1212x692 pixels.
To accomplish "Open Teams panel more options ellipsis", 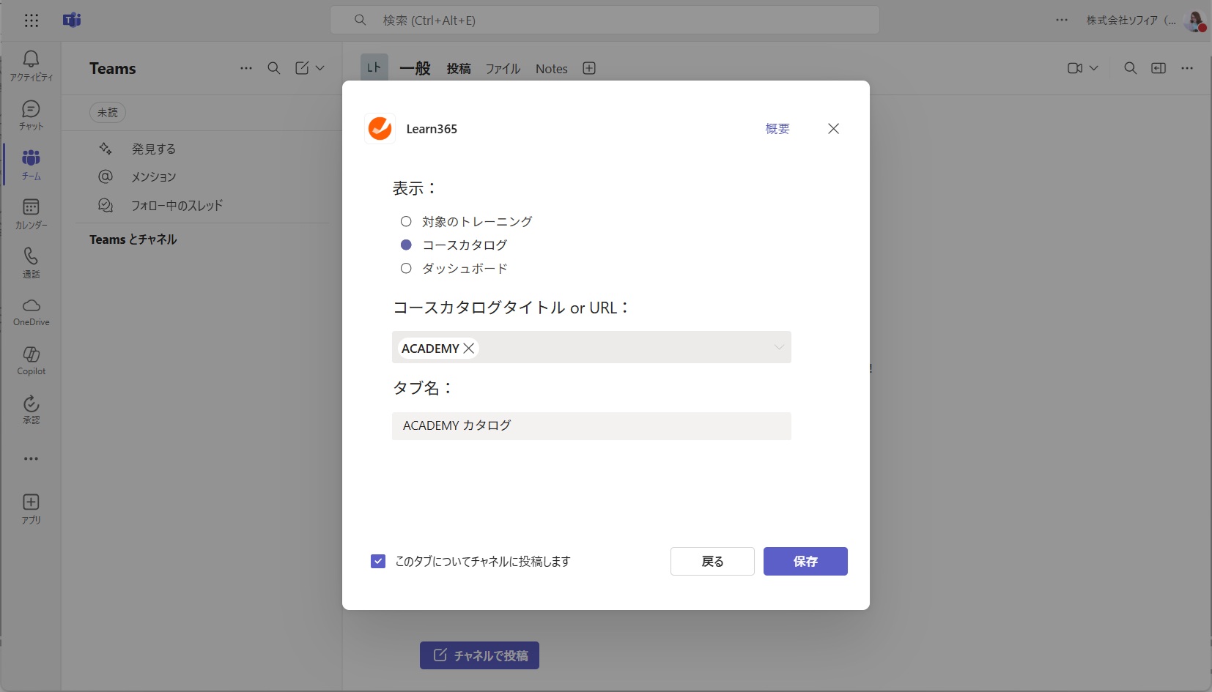I will click(246, 68).
